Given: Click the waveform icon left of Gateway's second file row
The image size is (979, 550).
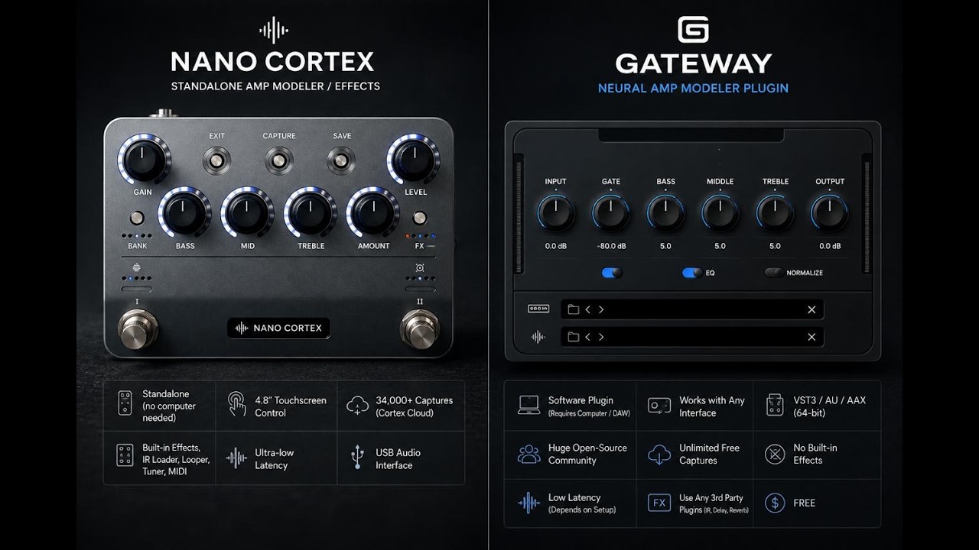Looking at the screenshot, I should click(538, 337).
